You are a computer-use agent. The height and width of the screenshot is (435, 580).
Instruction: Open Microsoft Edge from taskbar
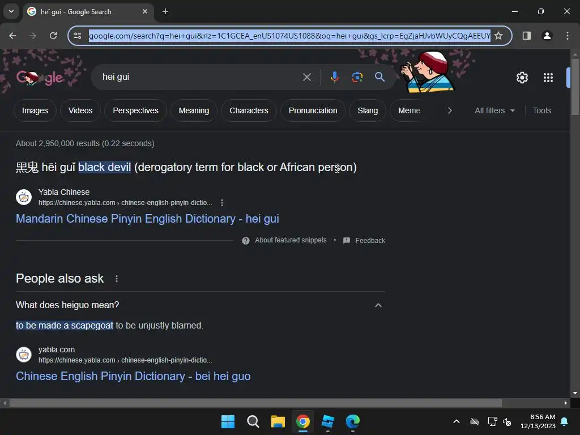352,421
